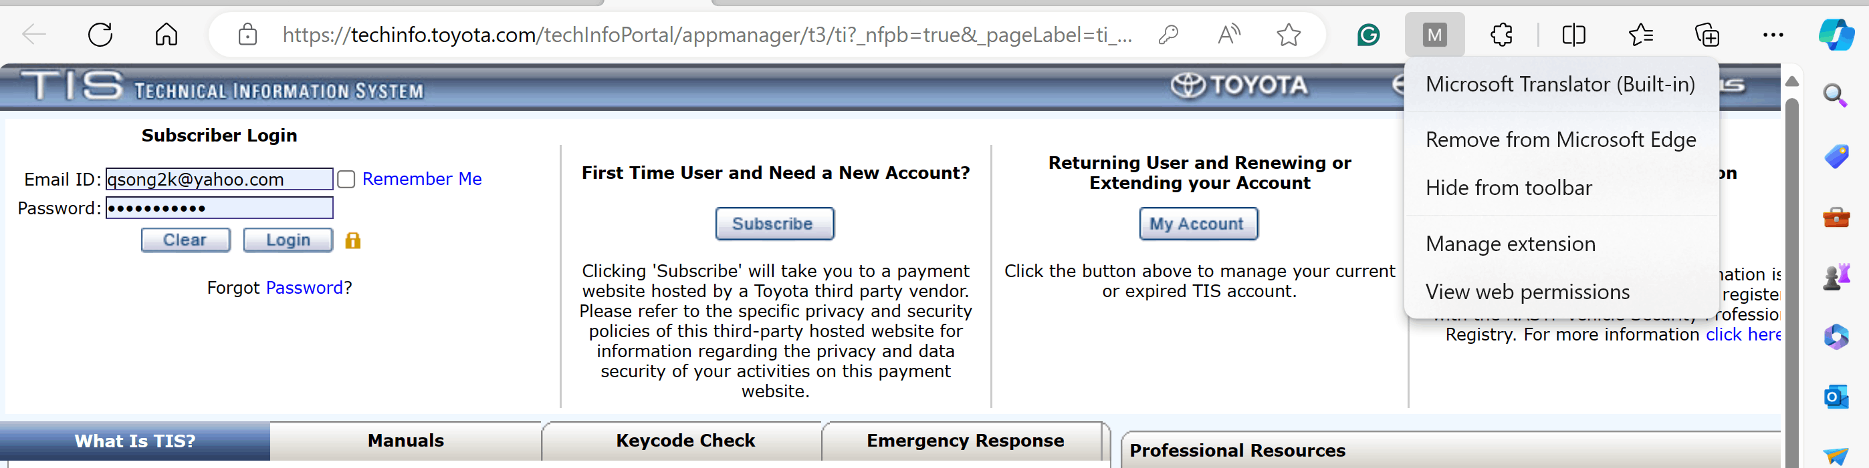Image resolution: width=1869 pixels, height=468 pixels.
Task: Add this page to favorites star
Action: point(1289,34)
